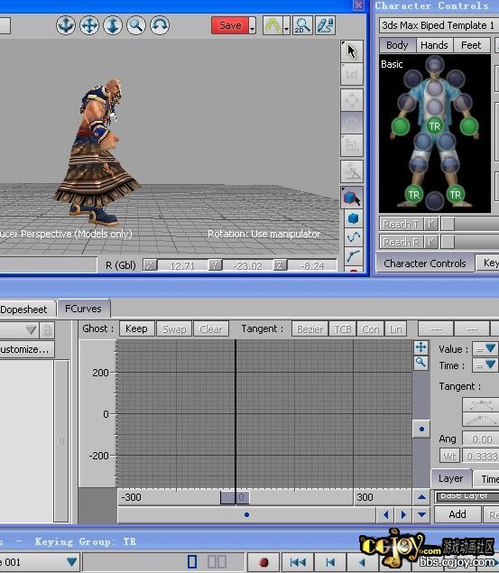Click the single frame rectangle icon
Viewport: 499px width, 573px height.
click(192, 561)
